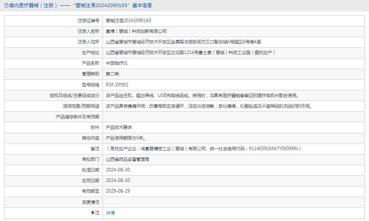Click approval department 山西省药品监督管理局

coord(127,159)
